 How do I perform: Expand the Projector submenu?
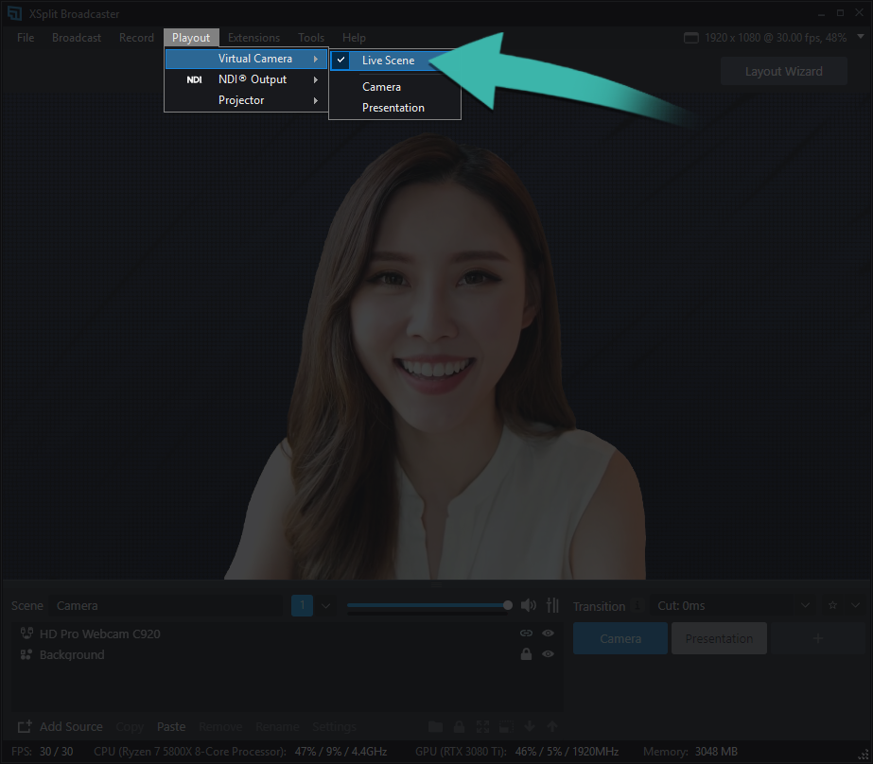click(241, 99)
